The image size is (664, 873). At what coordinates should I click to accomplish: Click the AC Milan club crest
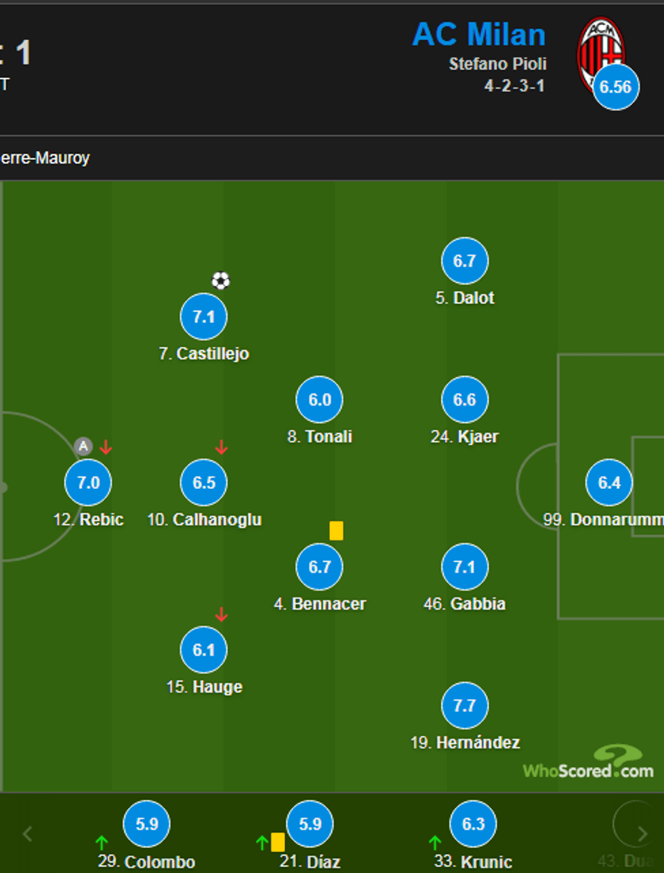(599, 50)
